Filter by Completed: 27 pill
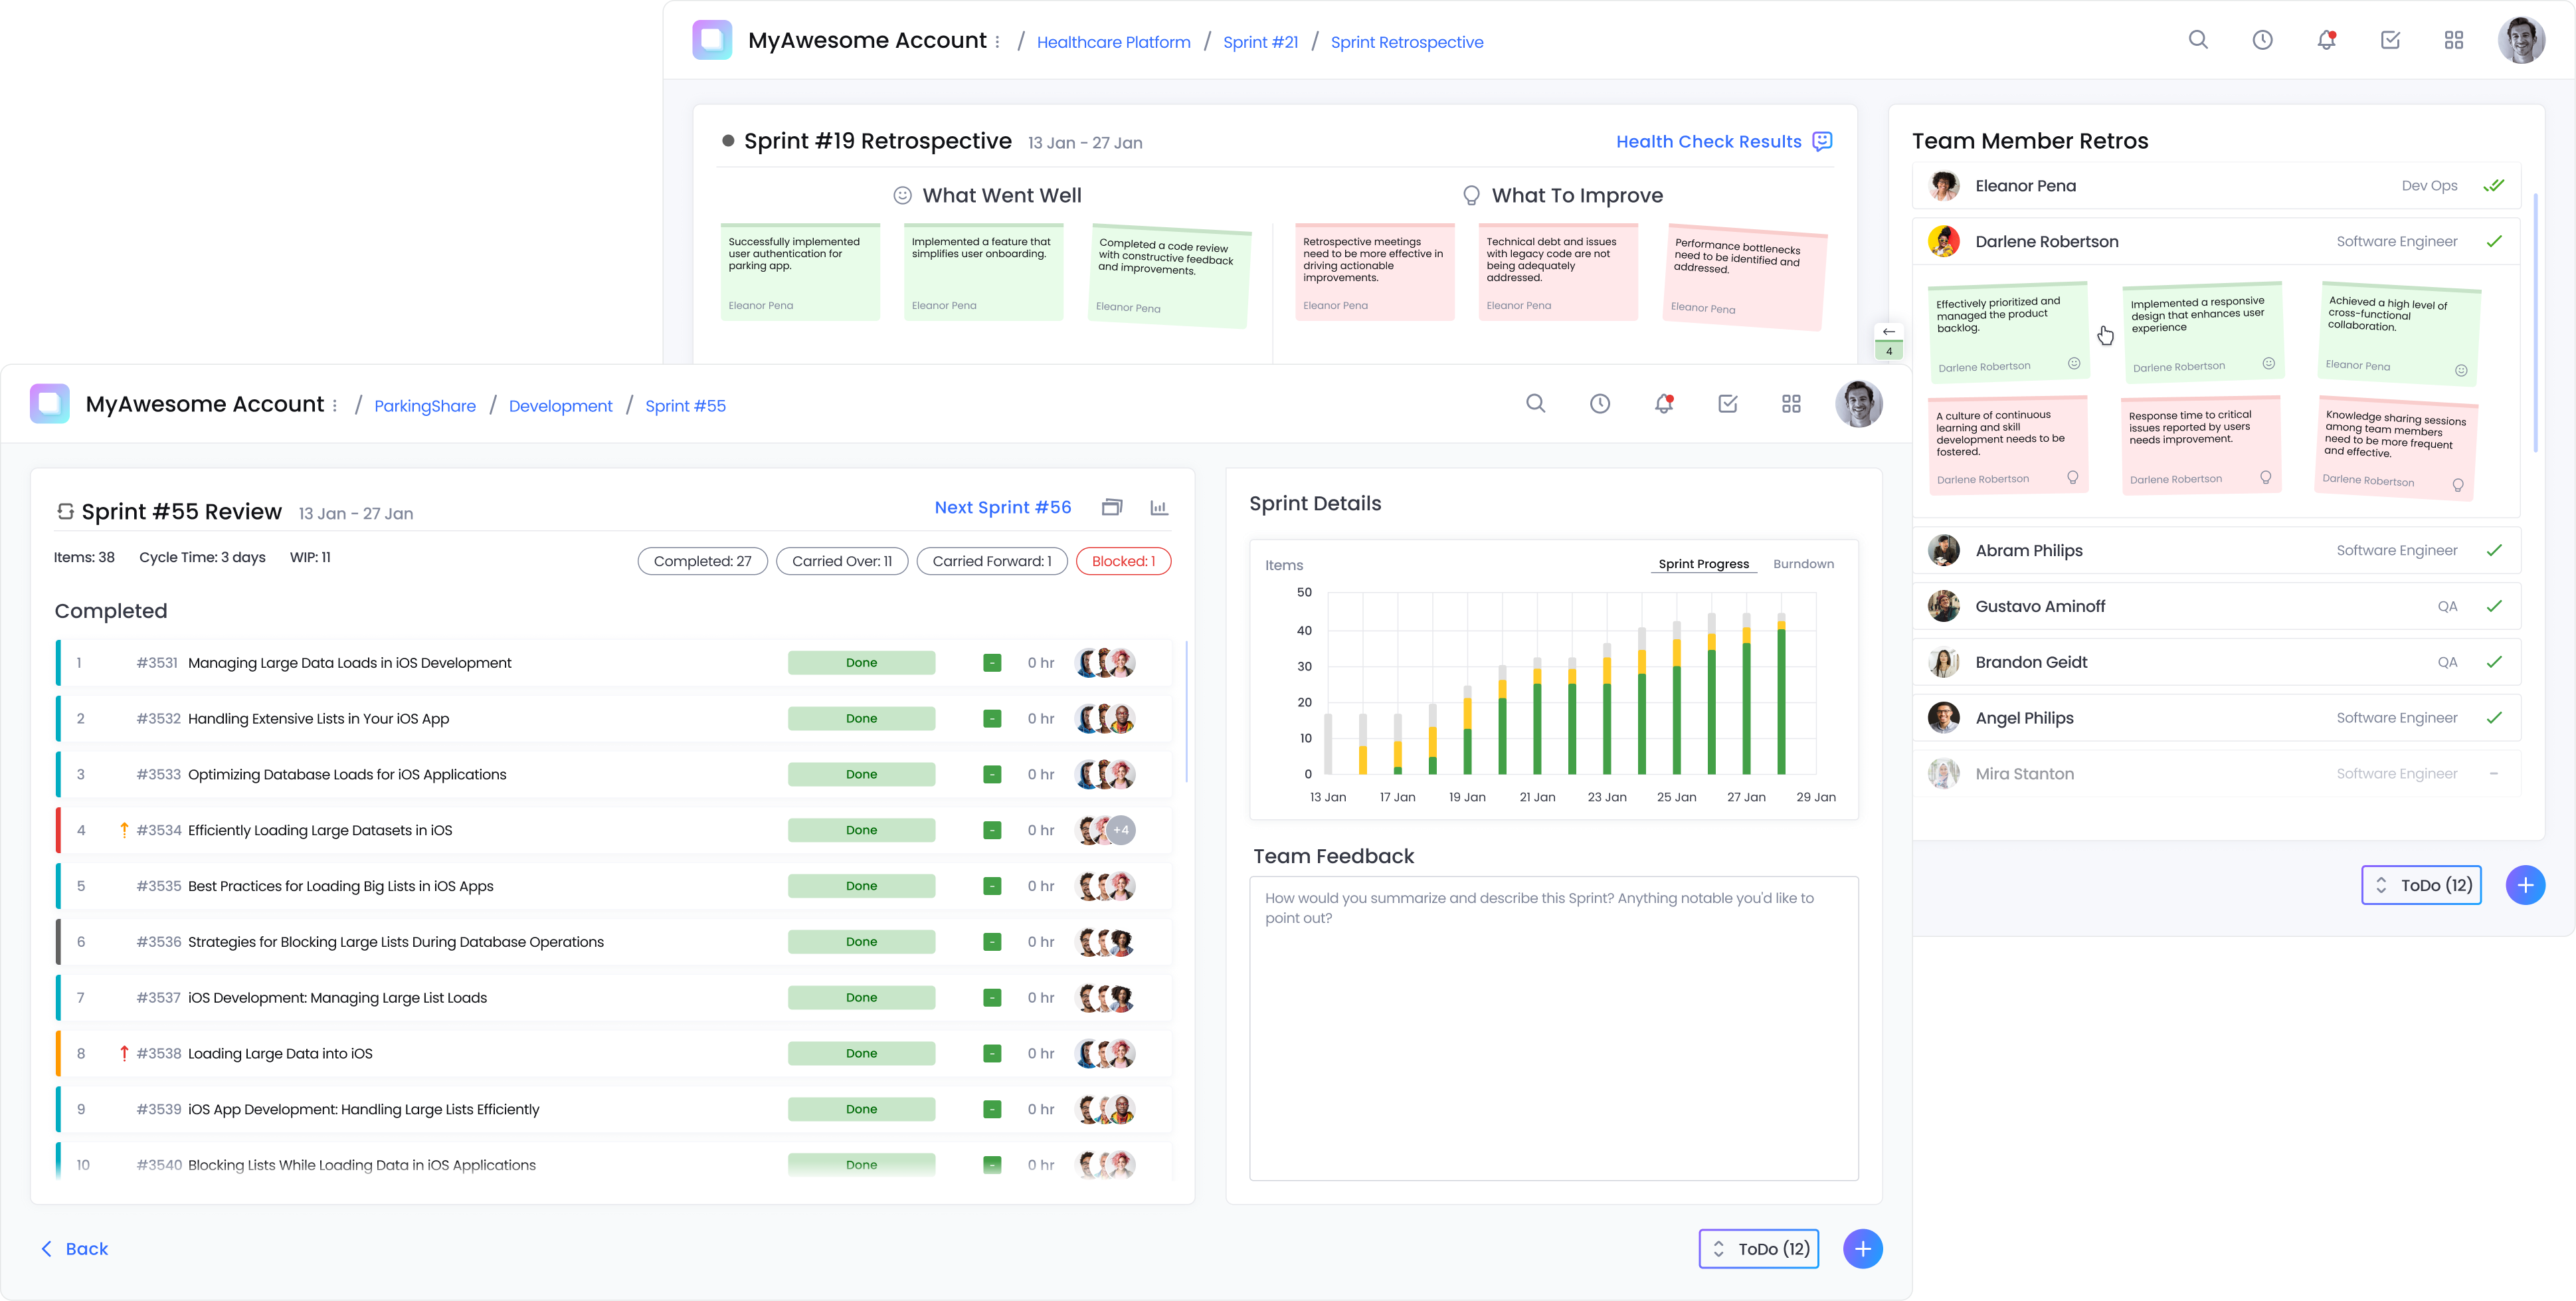Screen dimensions: 2576x1301 [702, 561]
